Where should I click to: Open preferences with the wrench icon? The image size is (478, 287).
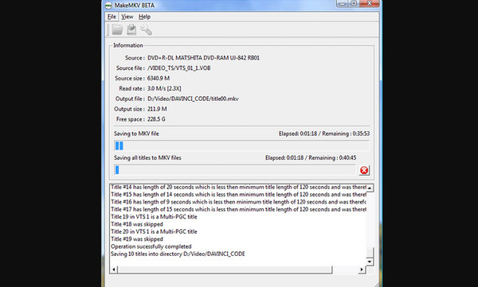146,29
